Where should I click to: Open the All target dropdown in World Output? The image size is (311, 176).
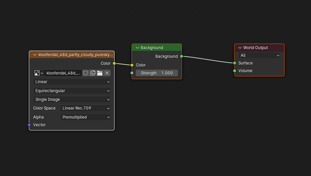coord(259,56)
